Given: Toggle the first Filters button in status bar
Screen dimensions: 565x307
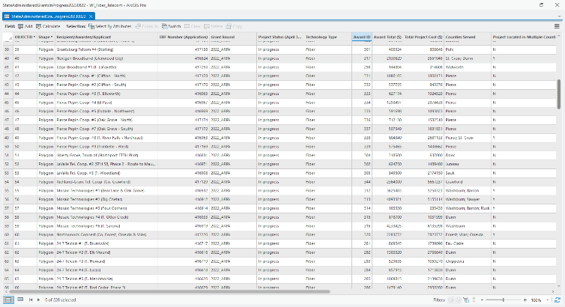Looking at the screenshot, I should click(451, 300).
